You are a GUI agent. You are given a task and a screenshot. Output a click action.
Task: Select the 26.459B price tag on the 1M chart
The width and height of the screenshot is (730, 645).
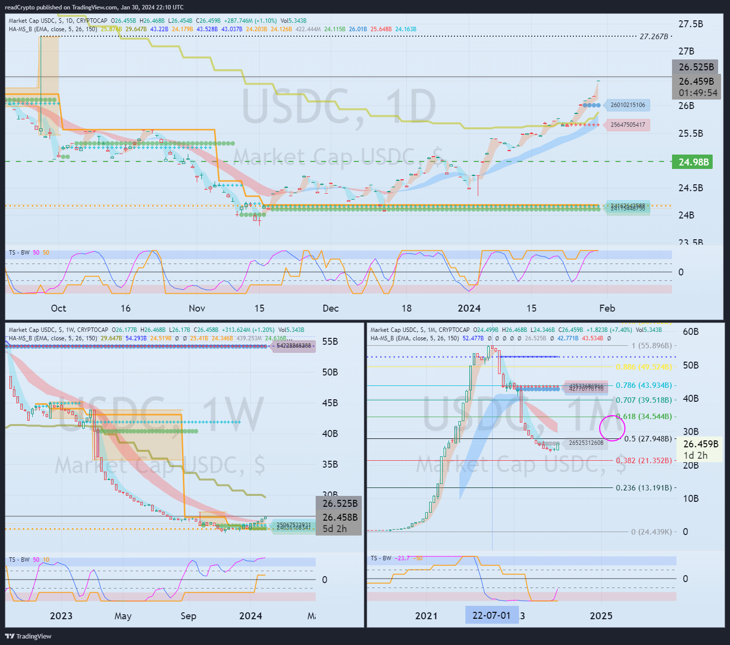(x=701, y=444)
